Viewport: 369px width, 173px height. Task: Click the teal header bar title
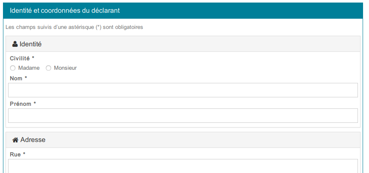click(x=65, y=11)
